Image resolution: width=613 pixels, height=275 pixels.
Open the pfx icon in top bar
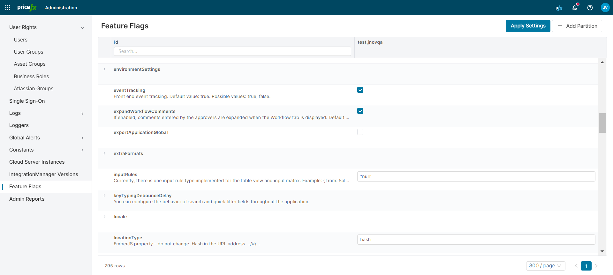click(x=559, y=8)
